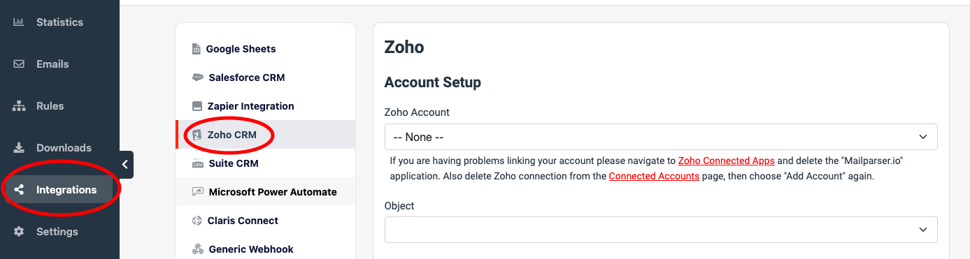Open the Zoho Account dropdown

pyautogui.click(x=661, y=137)
